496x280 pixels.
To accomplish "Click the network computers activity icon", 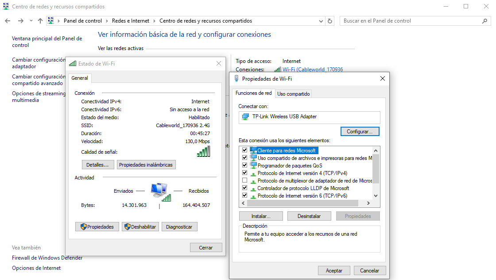I will [x=159, y=191].
